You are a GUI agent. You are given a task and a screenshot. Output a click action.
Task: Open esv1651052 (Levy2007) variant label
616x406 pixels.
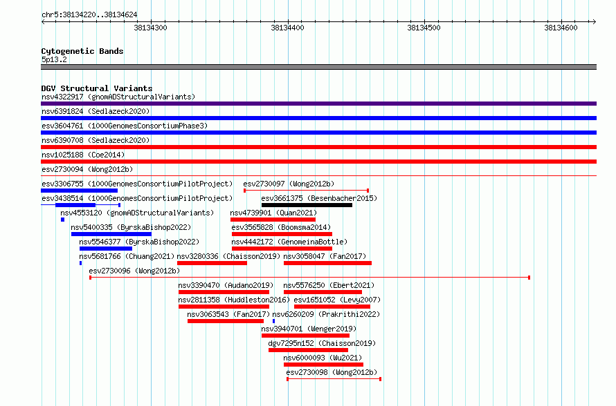point(338,300)
